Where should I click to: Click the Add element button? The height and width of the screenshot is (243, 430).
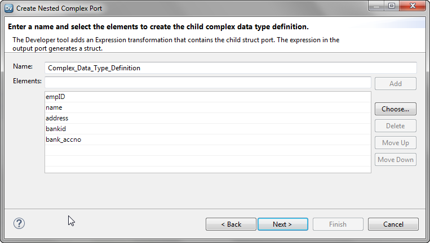coord(396,84)
